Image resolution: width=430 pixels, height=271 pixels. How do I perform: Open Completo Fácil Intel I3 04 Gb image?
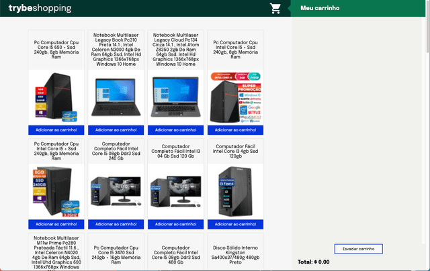click(x=176, y=192)
